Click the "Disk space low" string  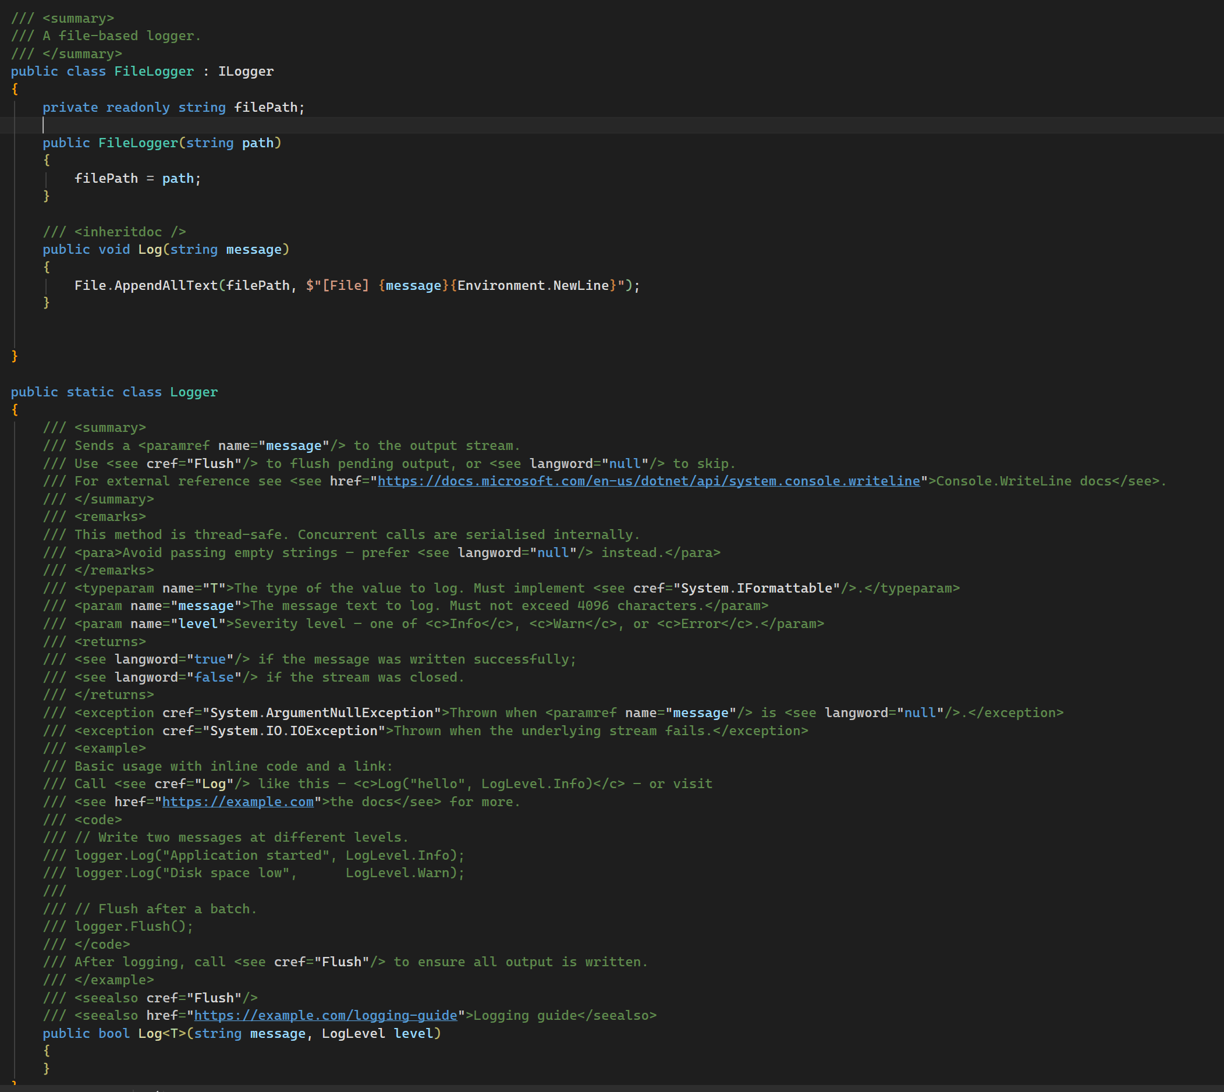tap(226, 873)
